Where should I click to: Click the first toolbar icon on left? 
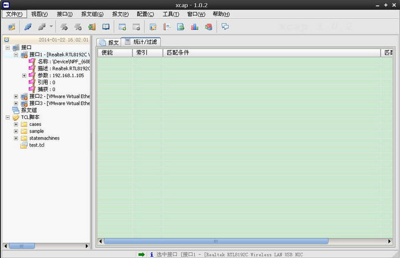click(11, 26)
